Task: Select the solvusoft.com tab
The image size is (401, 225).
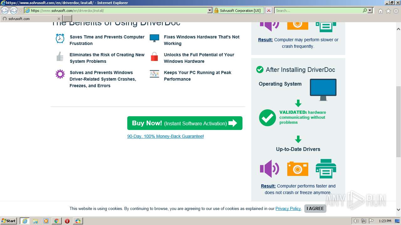Action: click(31, 18)
